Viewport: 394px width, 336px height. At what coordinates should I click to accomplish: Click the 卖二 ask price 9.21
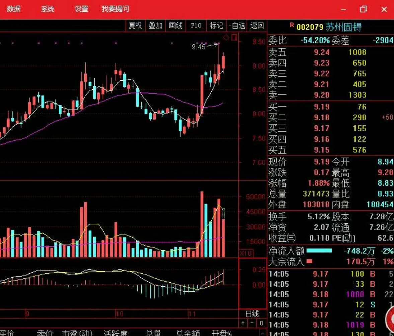click(x=321, y=84)
